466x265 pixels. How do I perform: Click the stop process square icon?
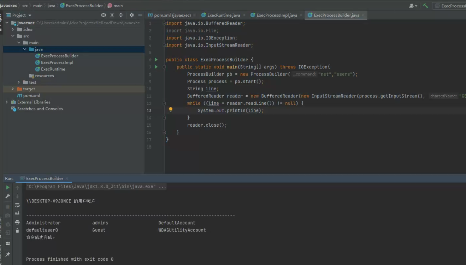(x=8, y=207)
